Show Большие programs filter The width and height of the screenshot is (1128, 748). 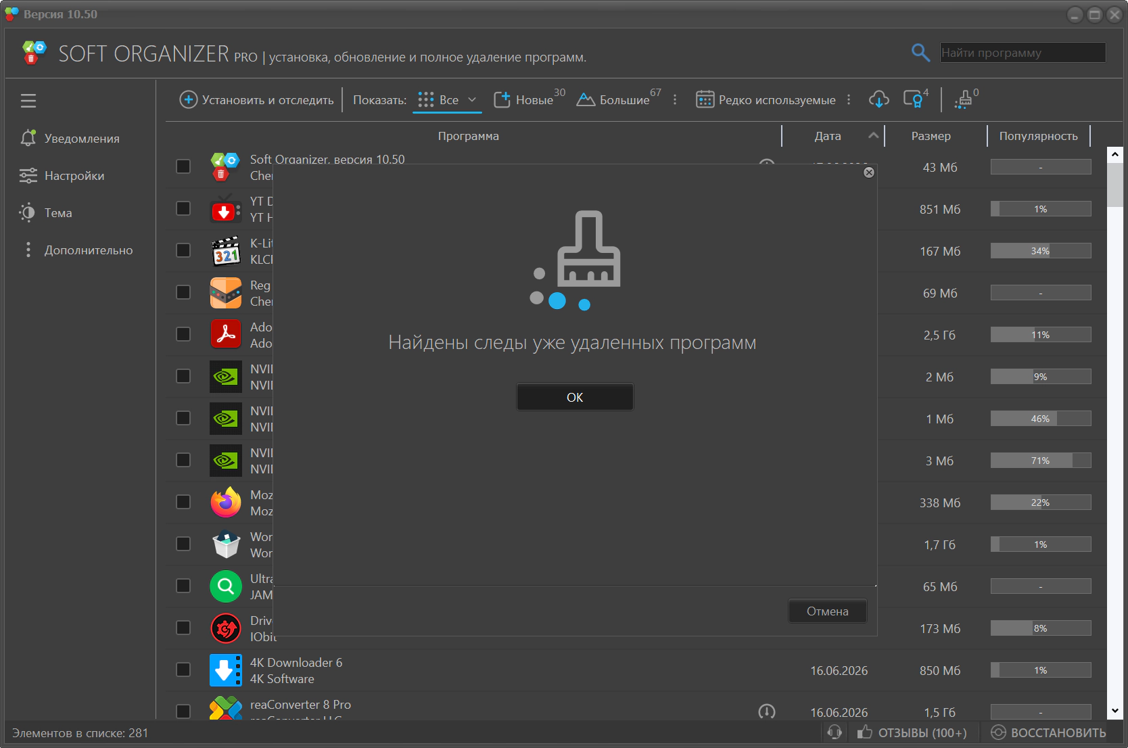(x=619, y=99)
